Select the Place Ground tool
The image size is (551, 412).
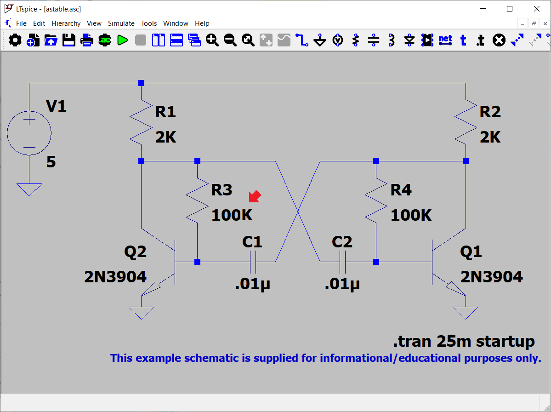click(x=320, y=40)
